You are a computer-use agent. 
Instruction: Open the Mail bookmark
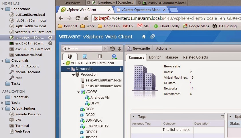(x=144, y=26)
